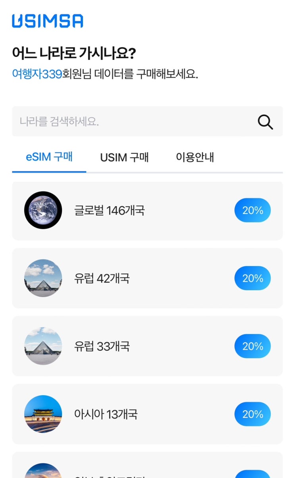Image resolution: width=295 pixels, height=478 pixels.
Task: Tap the 20% badge on 유럽 33개국
Action: [x=253, y=346]
